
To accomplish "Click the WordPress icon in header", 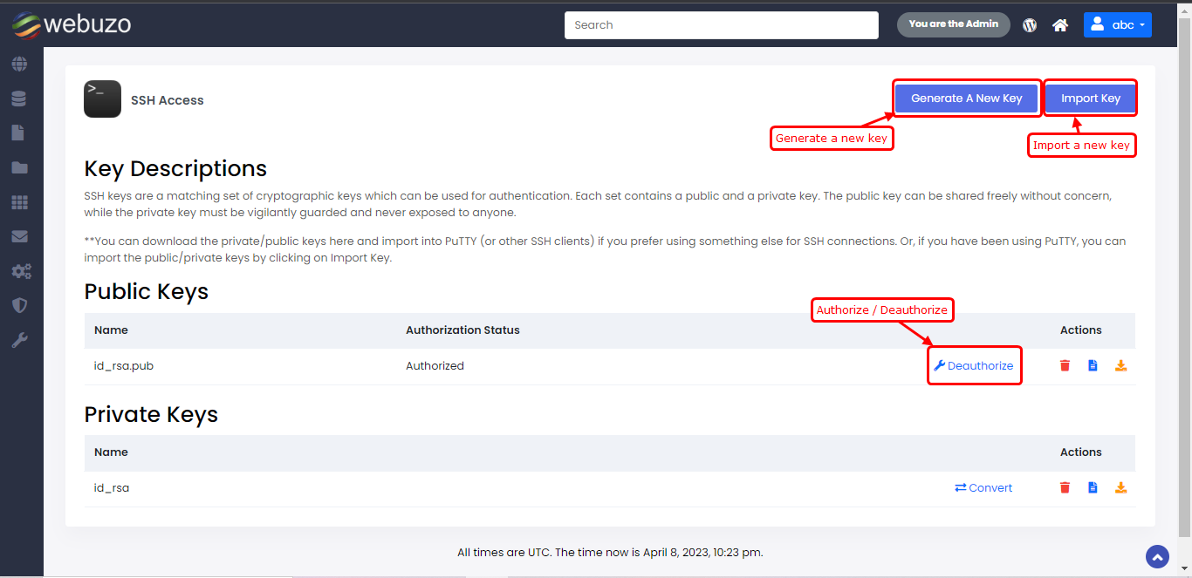I will 1030,25.
